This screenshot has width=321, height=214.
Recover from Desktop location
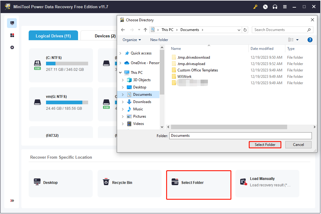click(61, 183)
